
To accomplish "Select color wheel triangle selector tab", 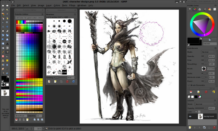I will [x=194, y=9].
